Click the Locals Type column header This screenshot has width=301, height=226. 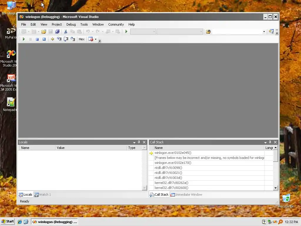pyautogui.click(x=135, y=148)
